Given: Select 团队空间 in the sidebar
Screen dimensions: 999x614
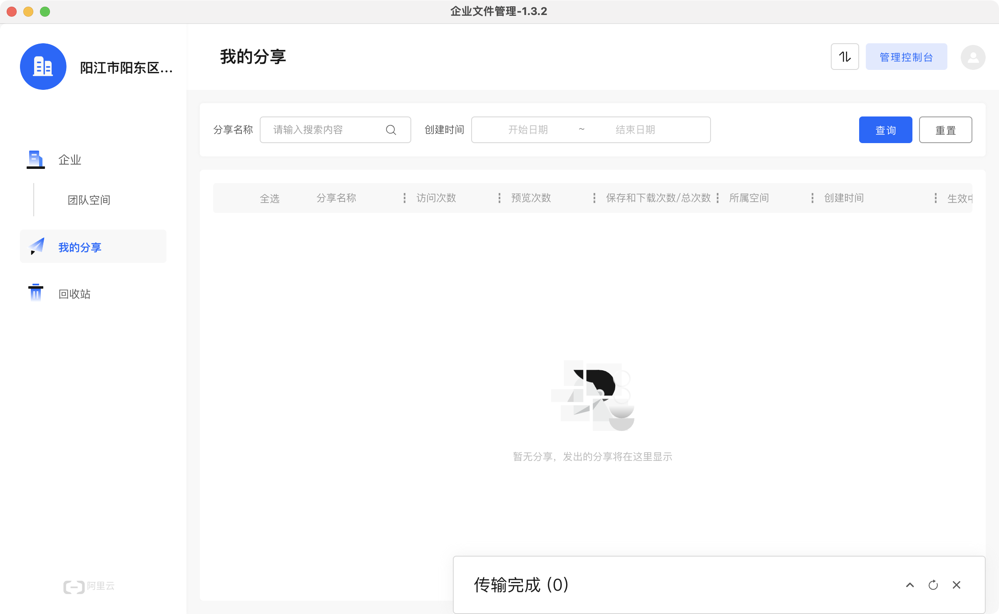Looking at the screenshot, I should (x=89, y=200).
